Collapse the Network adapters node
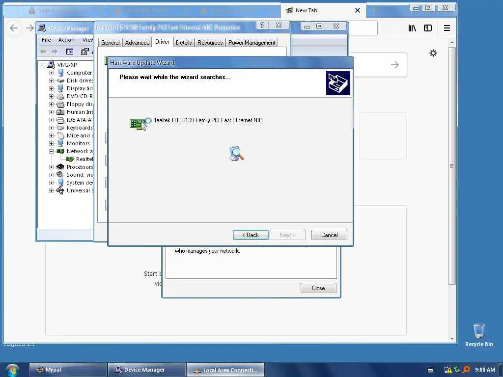Image resolution: width=503 pixels, height=377 pixels. point(51,151)
